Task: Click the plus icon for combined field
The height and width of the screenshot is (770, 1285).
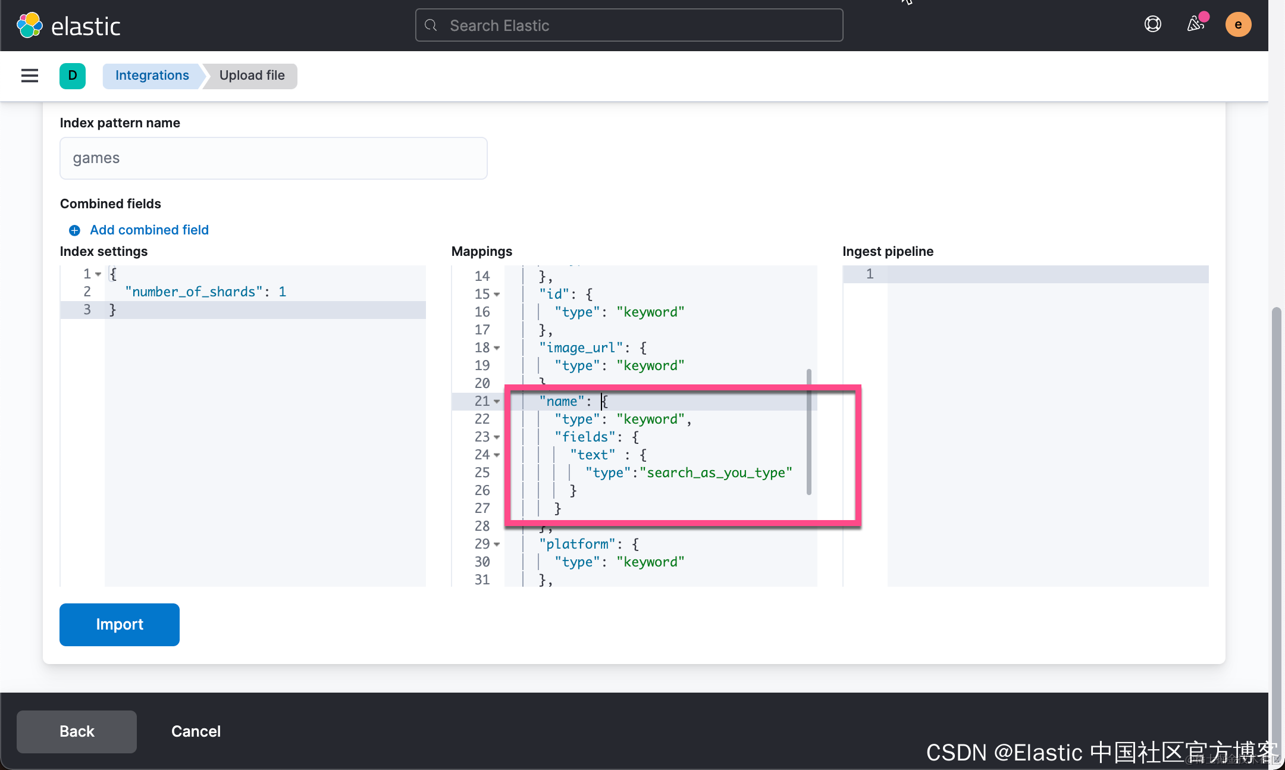Action: [74, 230]
